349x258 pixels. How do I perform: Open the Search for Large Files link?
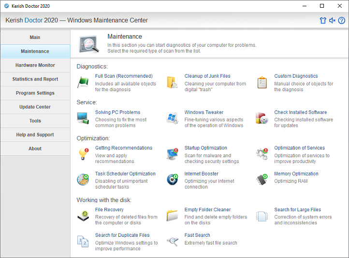298,210
